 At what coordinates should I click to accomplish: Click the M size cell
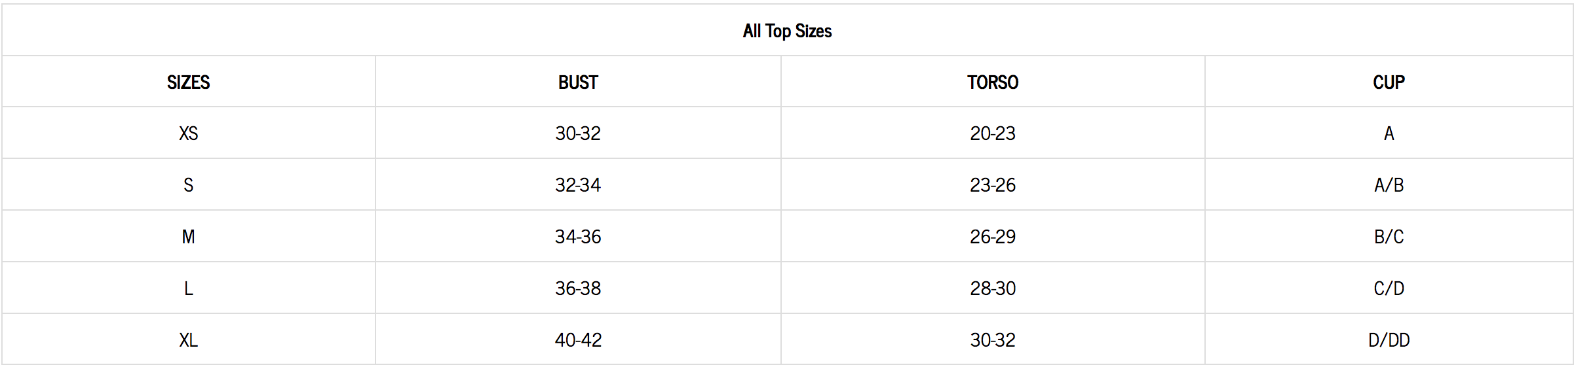click(x=188, y=237)
